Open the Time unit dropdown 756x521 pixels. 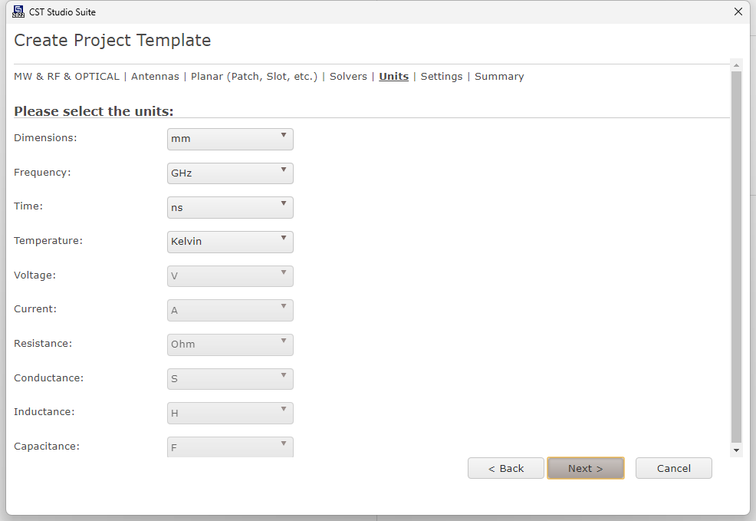[x=230, y=207]
